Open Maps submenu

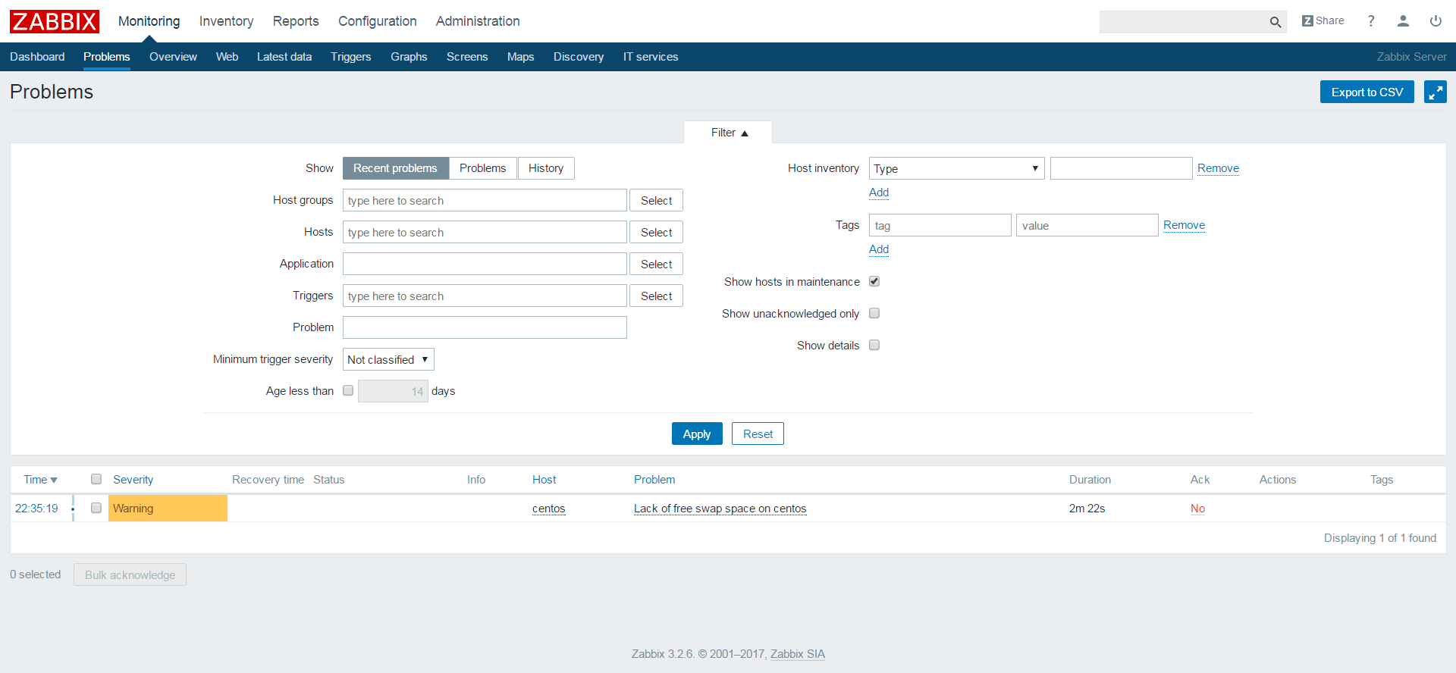(520, 57)
